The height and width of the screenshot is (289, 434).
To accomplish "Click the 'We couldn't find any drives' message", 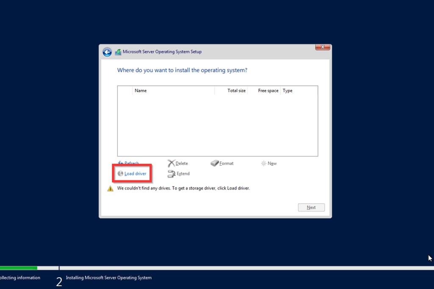I will pos(183,188).
